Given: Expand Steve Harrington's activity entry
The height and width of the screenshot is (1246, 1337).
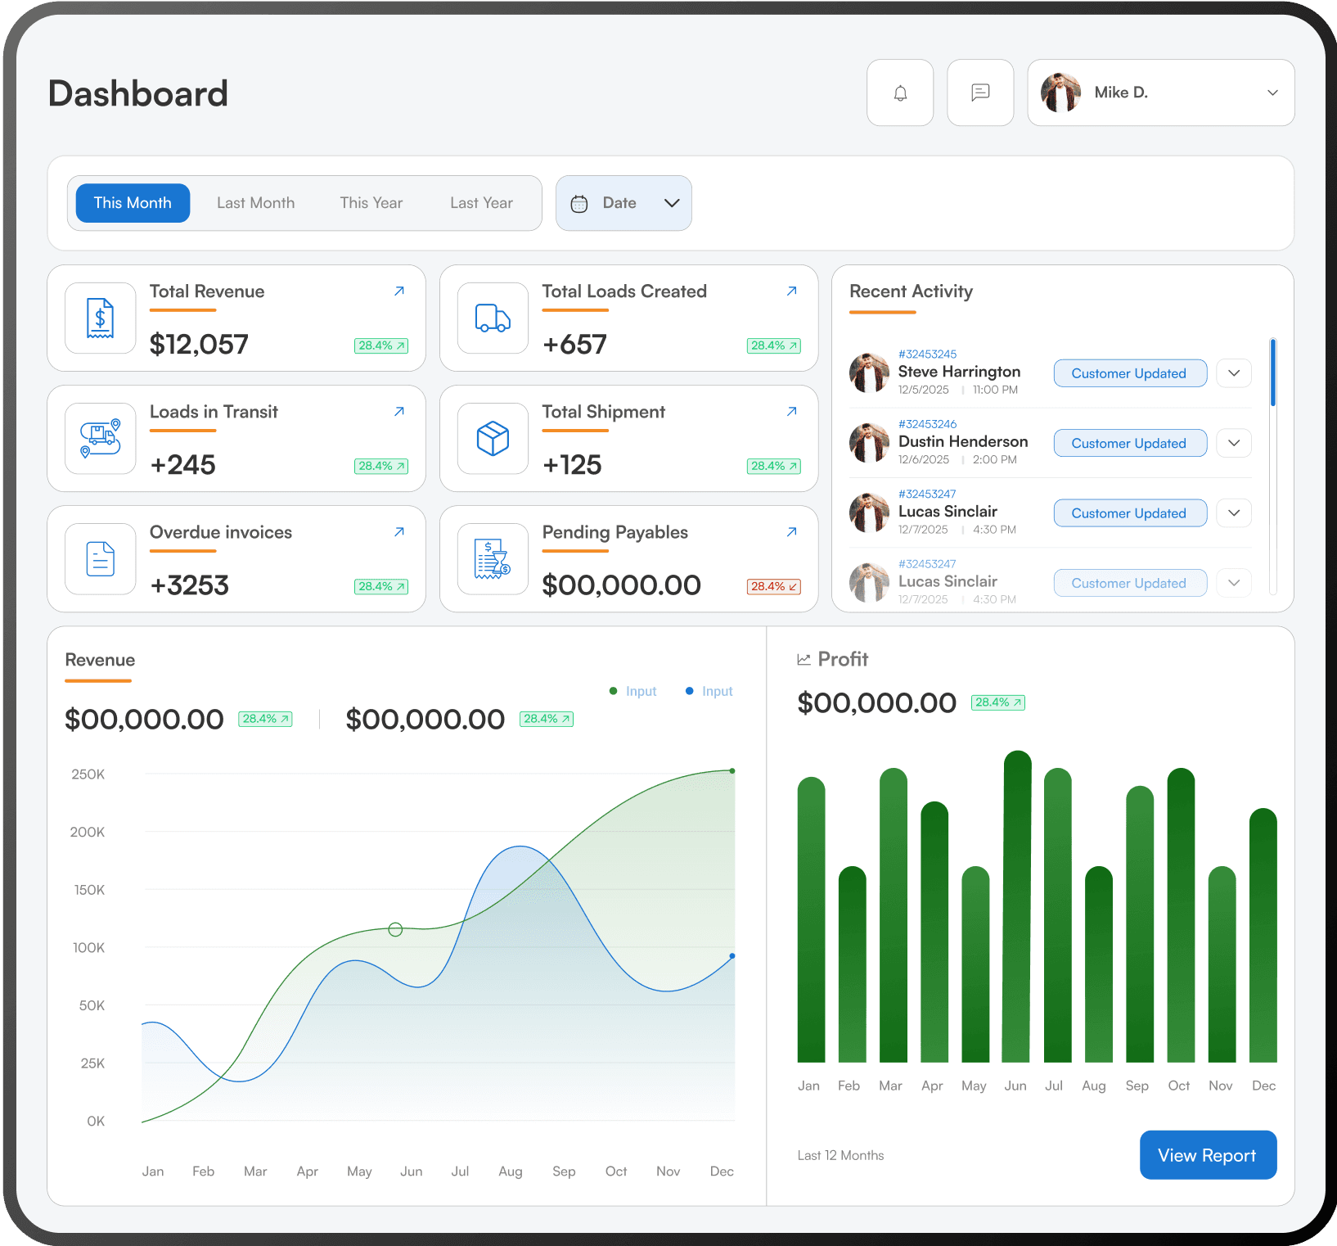Looking at the screenshot, I should [x=1233, y=373].
